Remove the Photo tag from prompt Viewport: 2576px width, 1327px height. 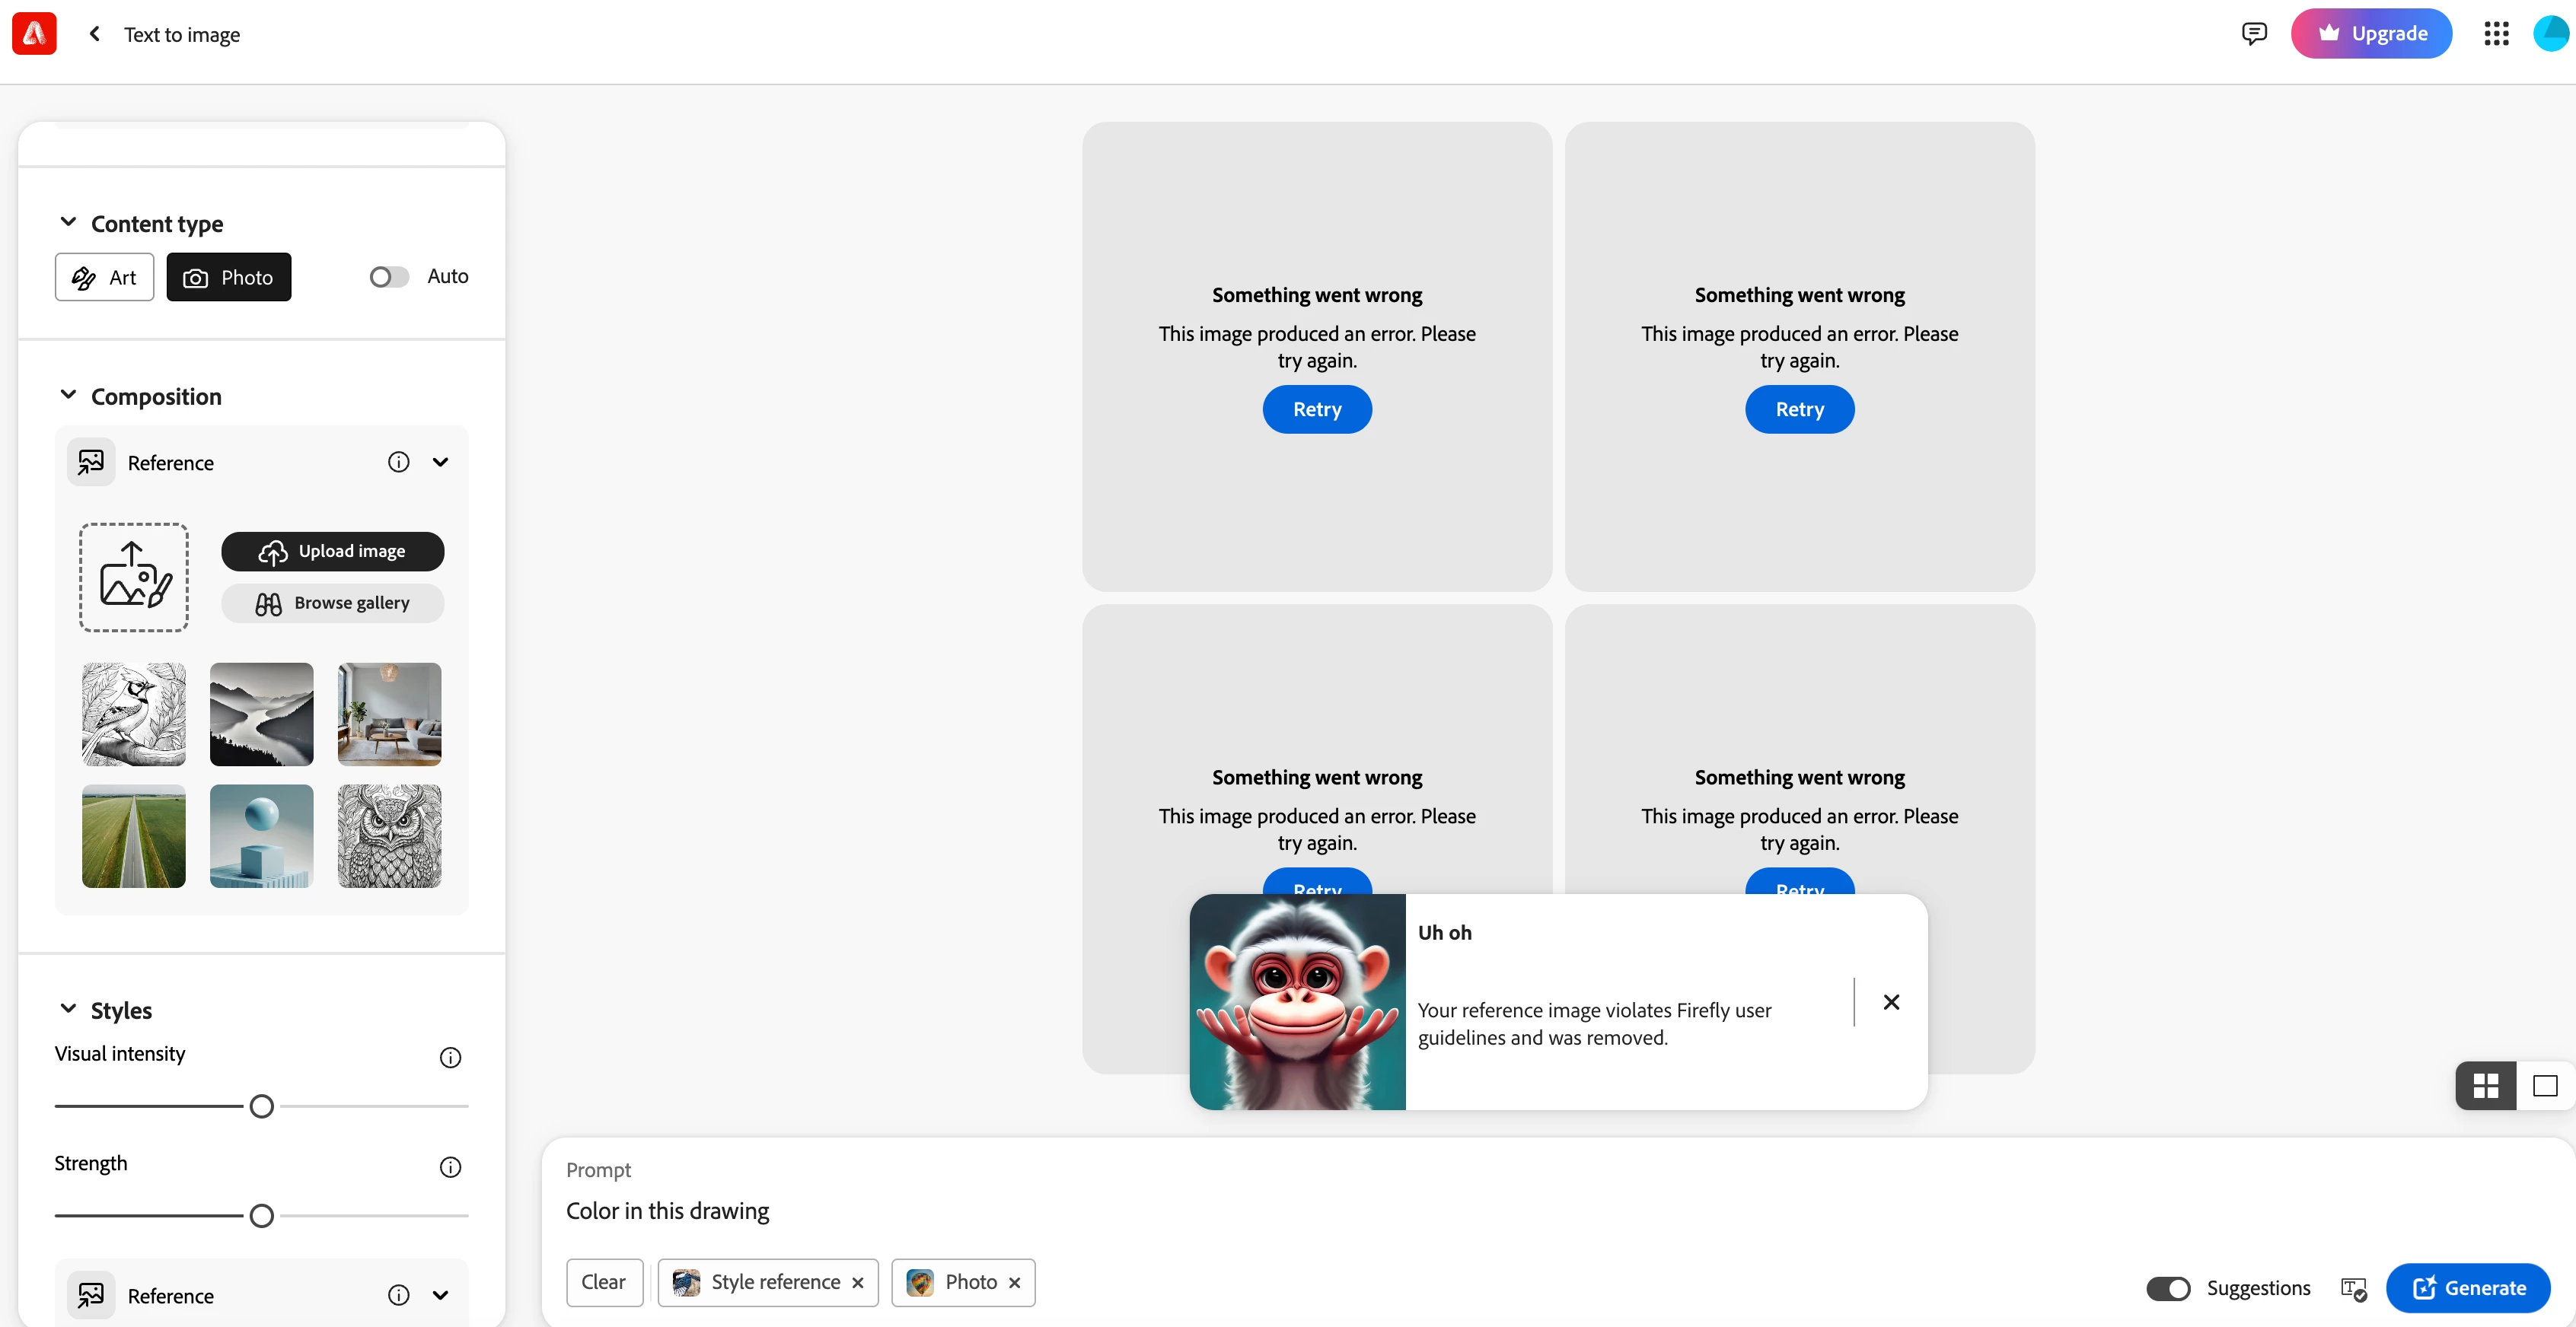pyautogui.click(x=1014, y=1283)
